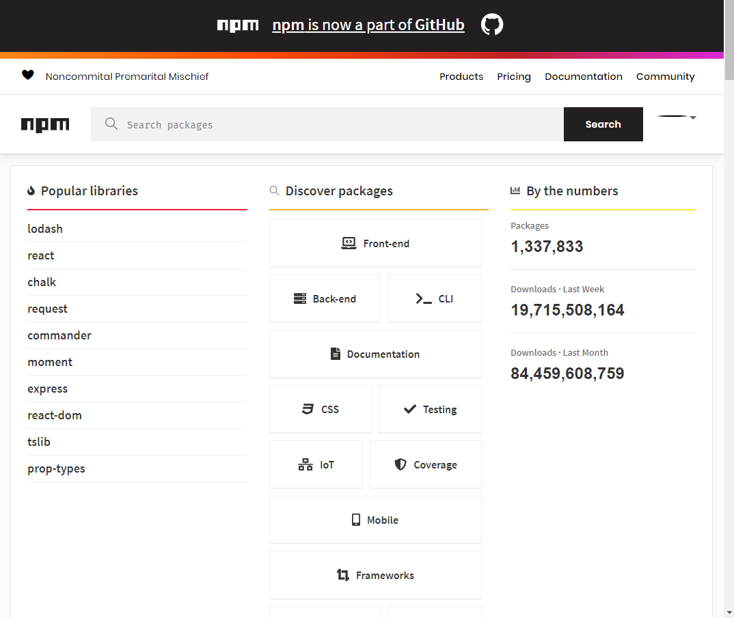
Task: Click the npm logo in the top banner
Action: 237,25
